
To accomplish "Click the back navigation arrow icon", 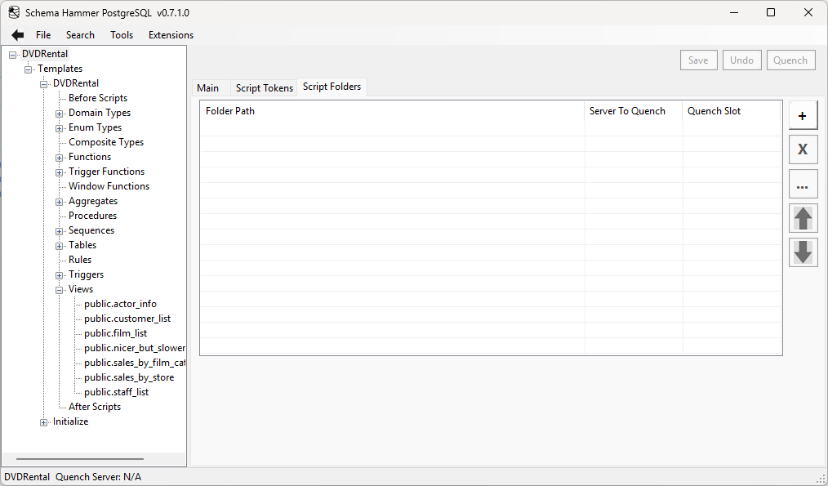I will pyautogui.click(x=16, y=34).
